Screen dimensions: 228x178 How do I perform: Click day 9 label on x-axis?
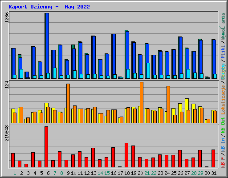click(68, 173)
